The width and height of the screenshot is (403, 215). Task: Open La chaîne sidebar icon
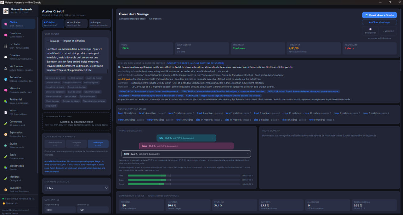pos(6,46)
